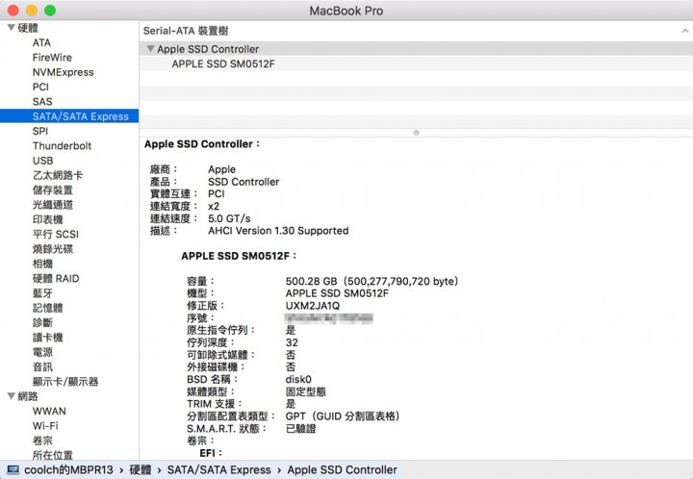Choose 讀卡機 in the sidebar
This screenshot has width=693, height=479.
[x=48, y=338]
